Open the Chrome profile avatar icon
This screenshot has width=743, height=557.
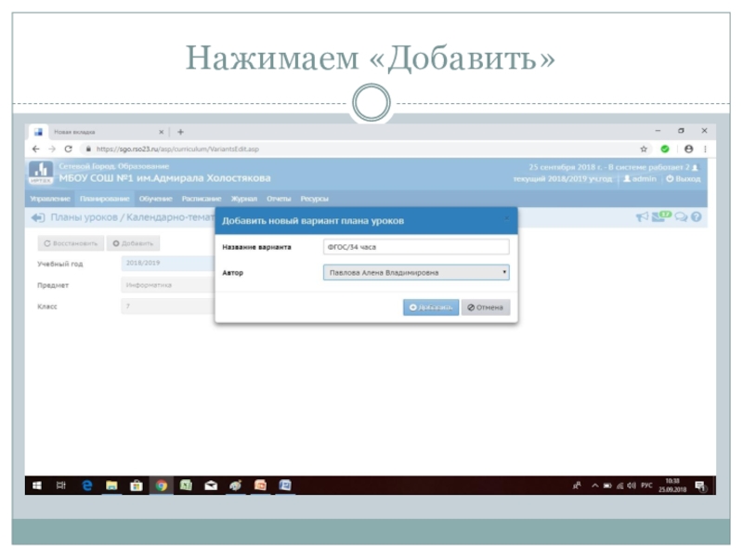pos(688,149)
